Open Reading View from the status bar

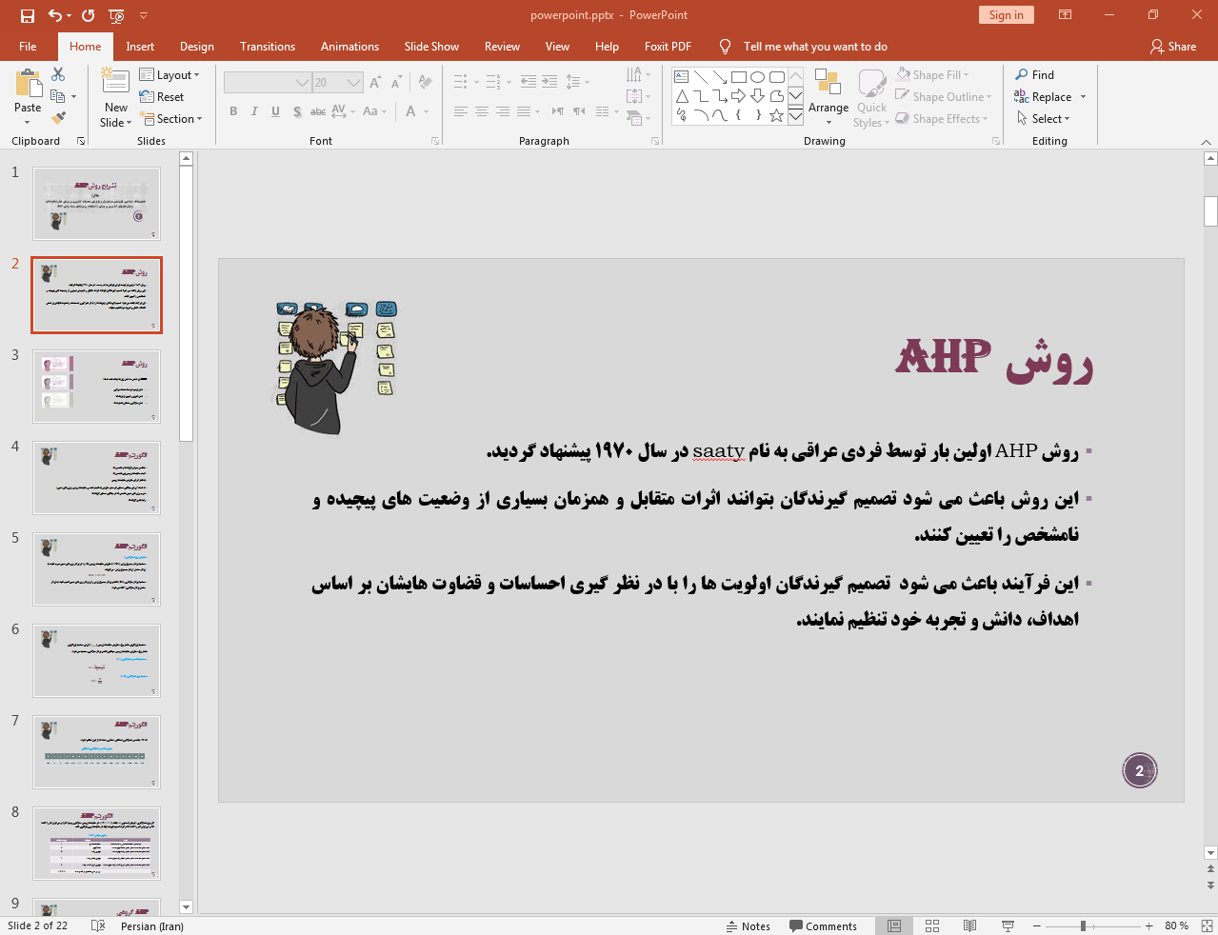pos(969,925)
